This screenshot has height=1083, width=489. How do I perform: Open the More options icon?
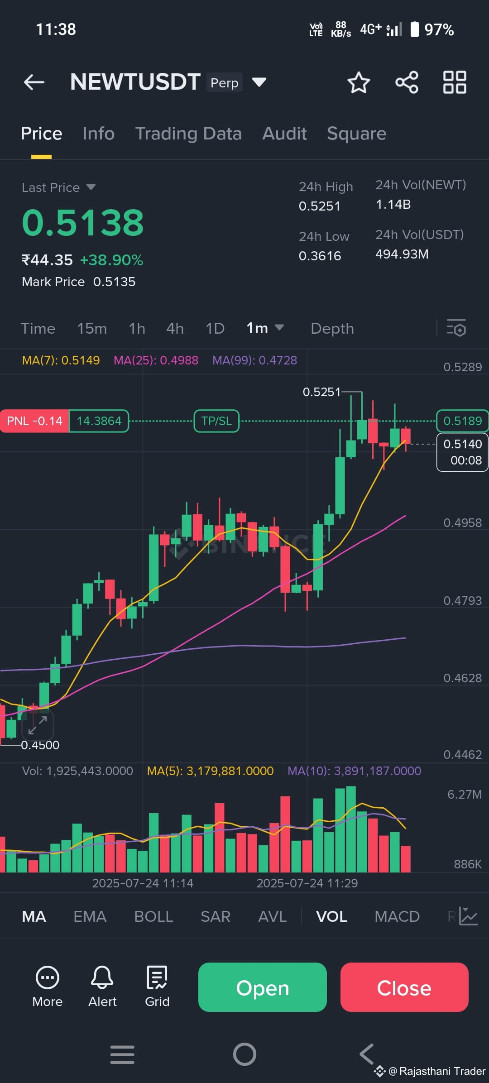point(47,987)
